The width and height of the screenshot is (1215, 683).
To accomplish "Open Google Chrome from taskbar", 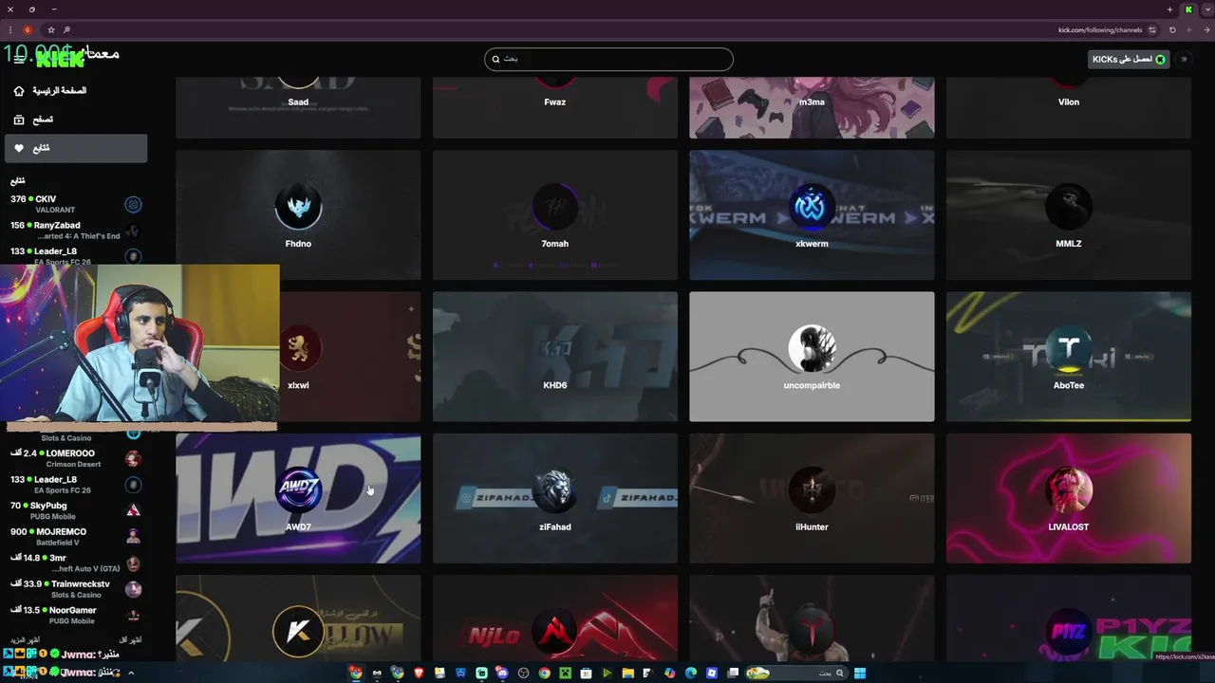I will click(x=544, y=674).
